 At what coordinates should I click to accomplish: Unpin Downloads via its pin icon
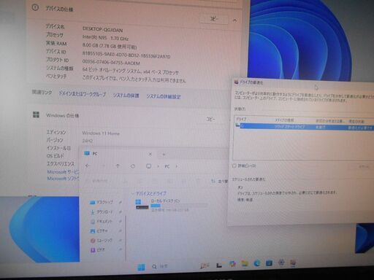[121, 212]
